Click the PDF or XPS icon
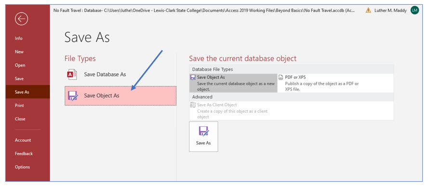This screenshot has width=428, height=186. click(x=281, y=78)
